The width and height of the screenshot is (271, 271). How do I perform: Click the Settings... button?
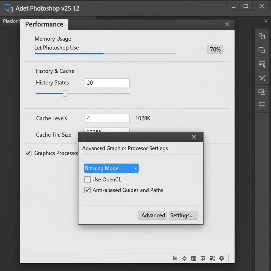183,215
